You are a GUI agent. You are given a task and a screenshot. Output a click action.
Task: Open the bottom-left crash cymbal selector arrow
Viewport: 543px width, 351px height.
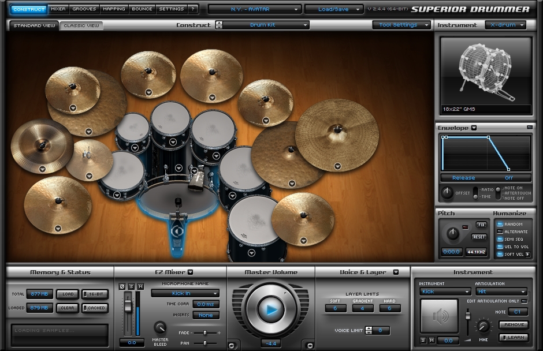point(58,229)
